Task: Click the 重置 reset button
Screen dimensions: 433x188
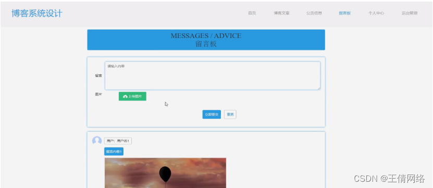Action: (230, 114)
